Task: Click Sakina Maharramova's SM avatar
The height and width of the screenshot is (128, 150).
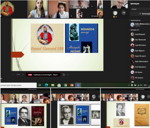Action: (132, 25)
